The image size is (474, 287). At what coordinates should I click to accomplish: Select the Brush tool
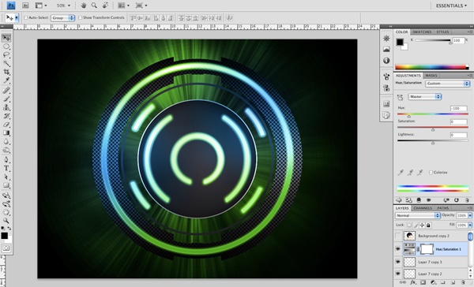point(6,99)
